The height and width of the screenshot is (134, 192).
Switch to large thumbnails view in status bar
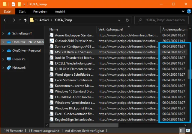[x=188, y=131]
